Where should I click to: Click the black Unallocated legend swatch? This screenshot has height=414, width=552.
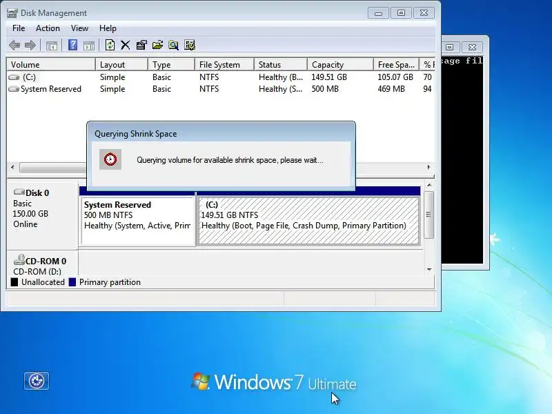(14, 282)
